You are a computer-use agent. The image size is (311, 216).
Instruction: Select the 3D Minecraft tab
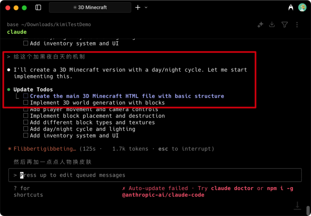(90, 7)
